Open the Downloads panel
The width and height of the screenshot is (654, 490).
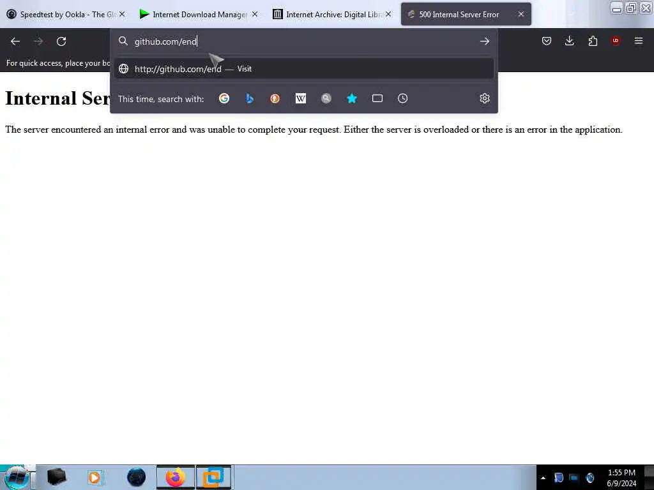pyautogui.click(x=569, y=41)
